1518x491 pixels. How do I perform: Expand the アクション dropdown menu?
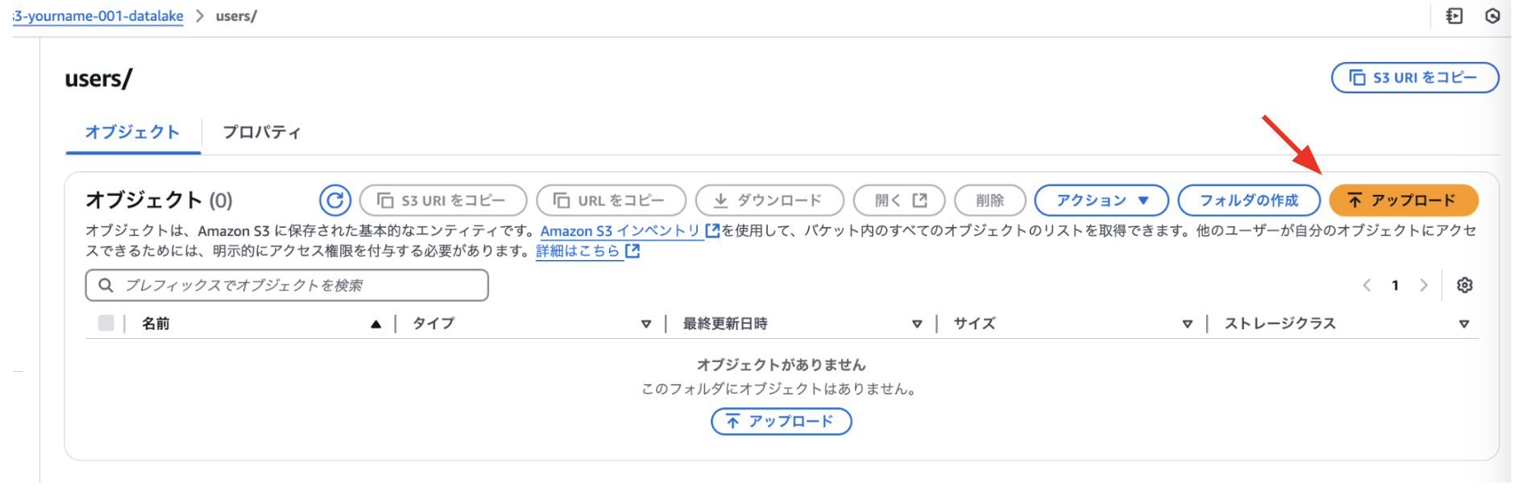[1101, 200]
